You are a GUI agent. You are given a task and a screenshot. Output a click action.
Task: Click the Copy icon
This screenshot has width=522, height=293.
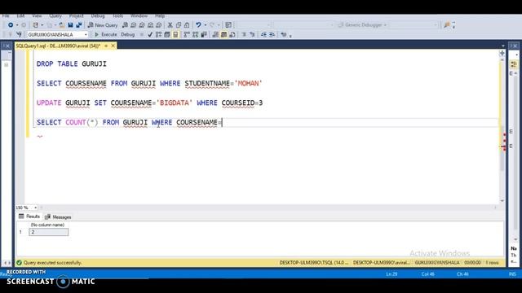179,25
